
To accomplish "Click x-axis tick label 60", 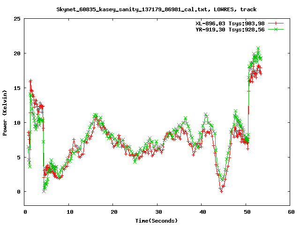I will coord(291,212).
